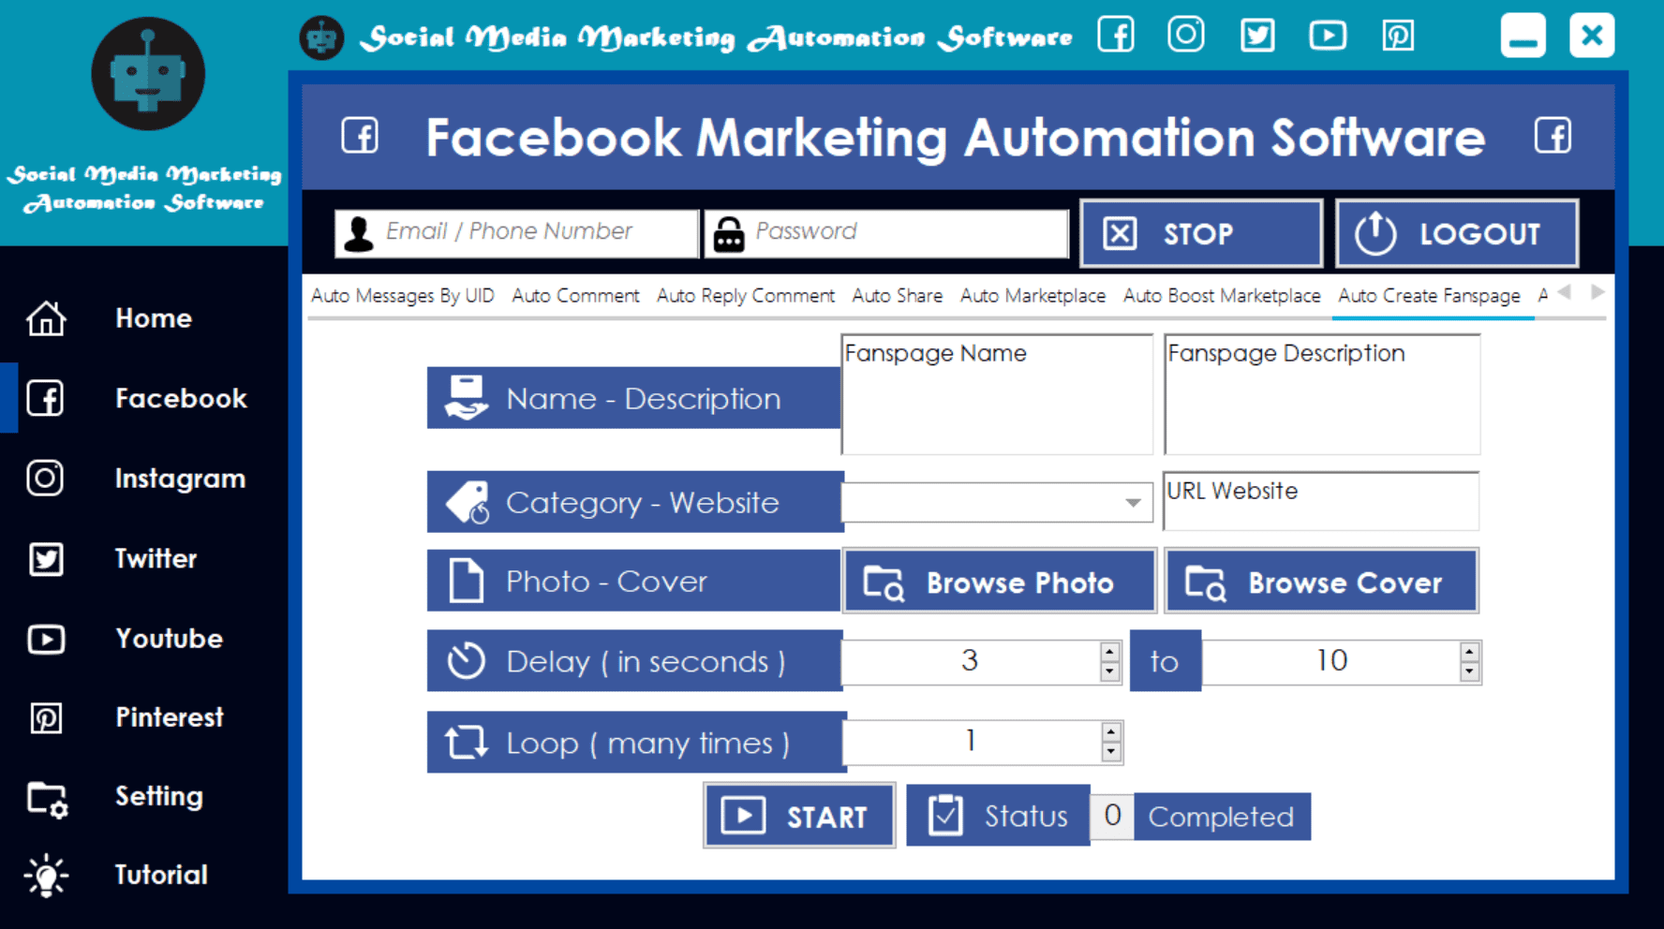
Task: Click the large robot logo in the sidebar
Action: pyautogui.click(x=148, y=73)
